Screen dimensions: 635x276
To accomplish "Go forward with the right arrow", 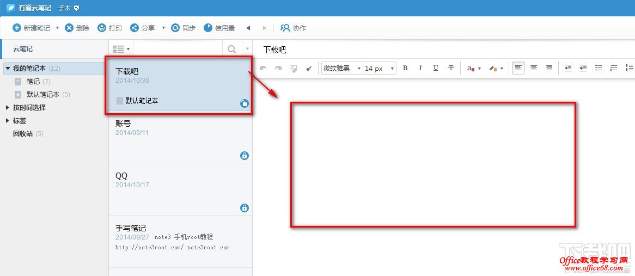I will [x=265, y=28].
